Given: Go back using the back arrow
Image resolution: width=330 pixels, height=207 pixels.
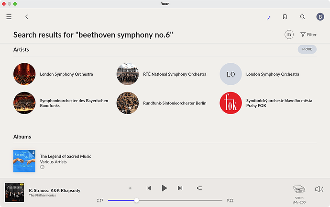Looking at the screenshot, I should pos(27,17).
